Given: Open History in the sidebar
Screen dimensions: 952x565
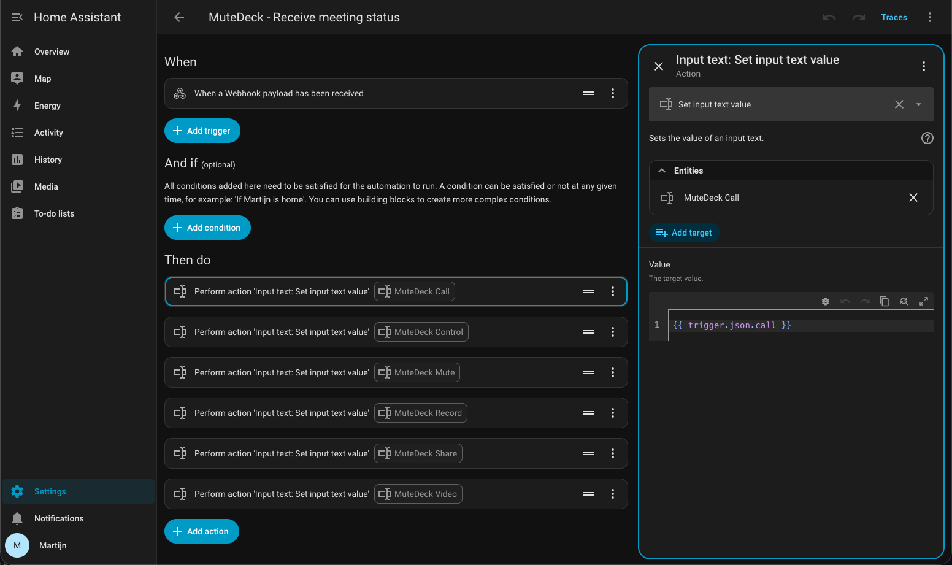Looking at the screenshot, I should [x=79, y=160].
